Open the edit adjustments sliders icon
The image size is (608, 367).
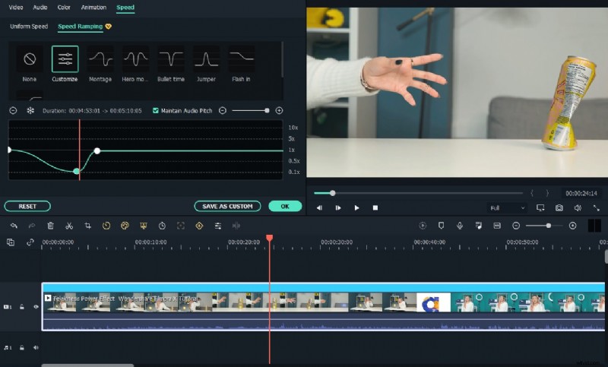218,226
